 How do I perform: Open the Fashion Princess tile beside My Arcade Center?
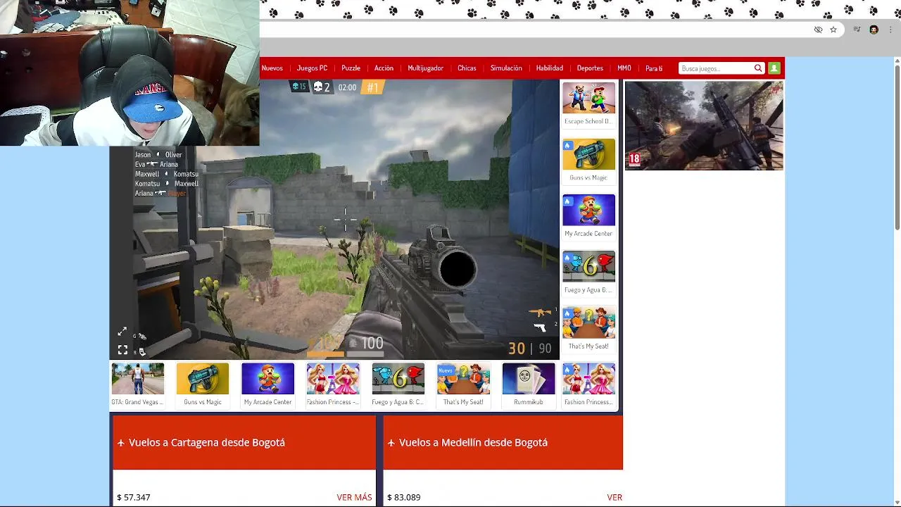pyautogui.click(x=333, y=379)
